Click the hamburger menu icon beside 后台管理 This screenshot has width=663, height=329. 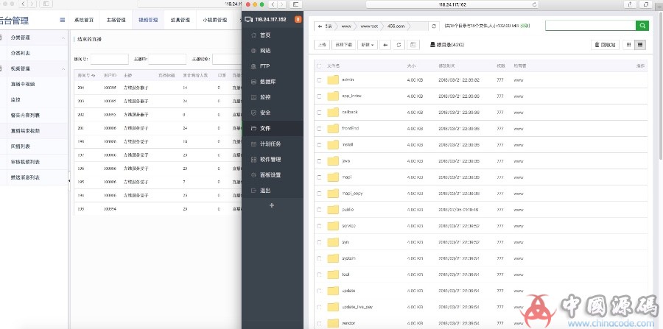click(62, 20)
